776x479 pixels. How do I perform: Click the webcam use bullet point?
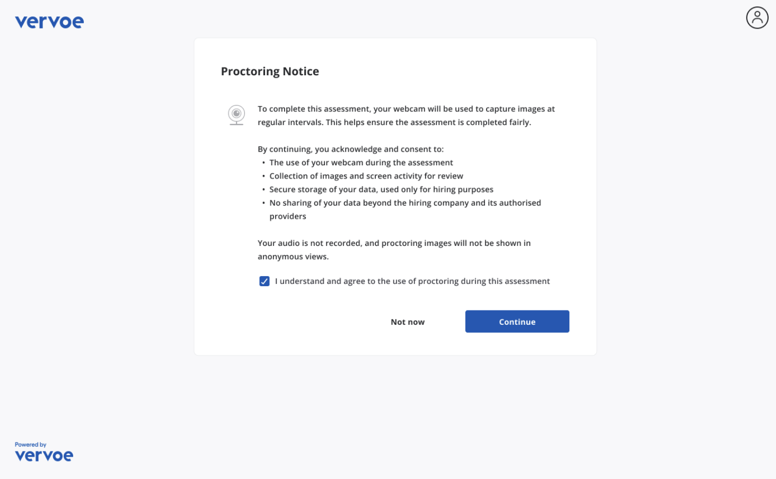361,163
